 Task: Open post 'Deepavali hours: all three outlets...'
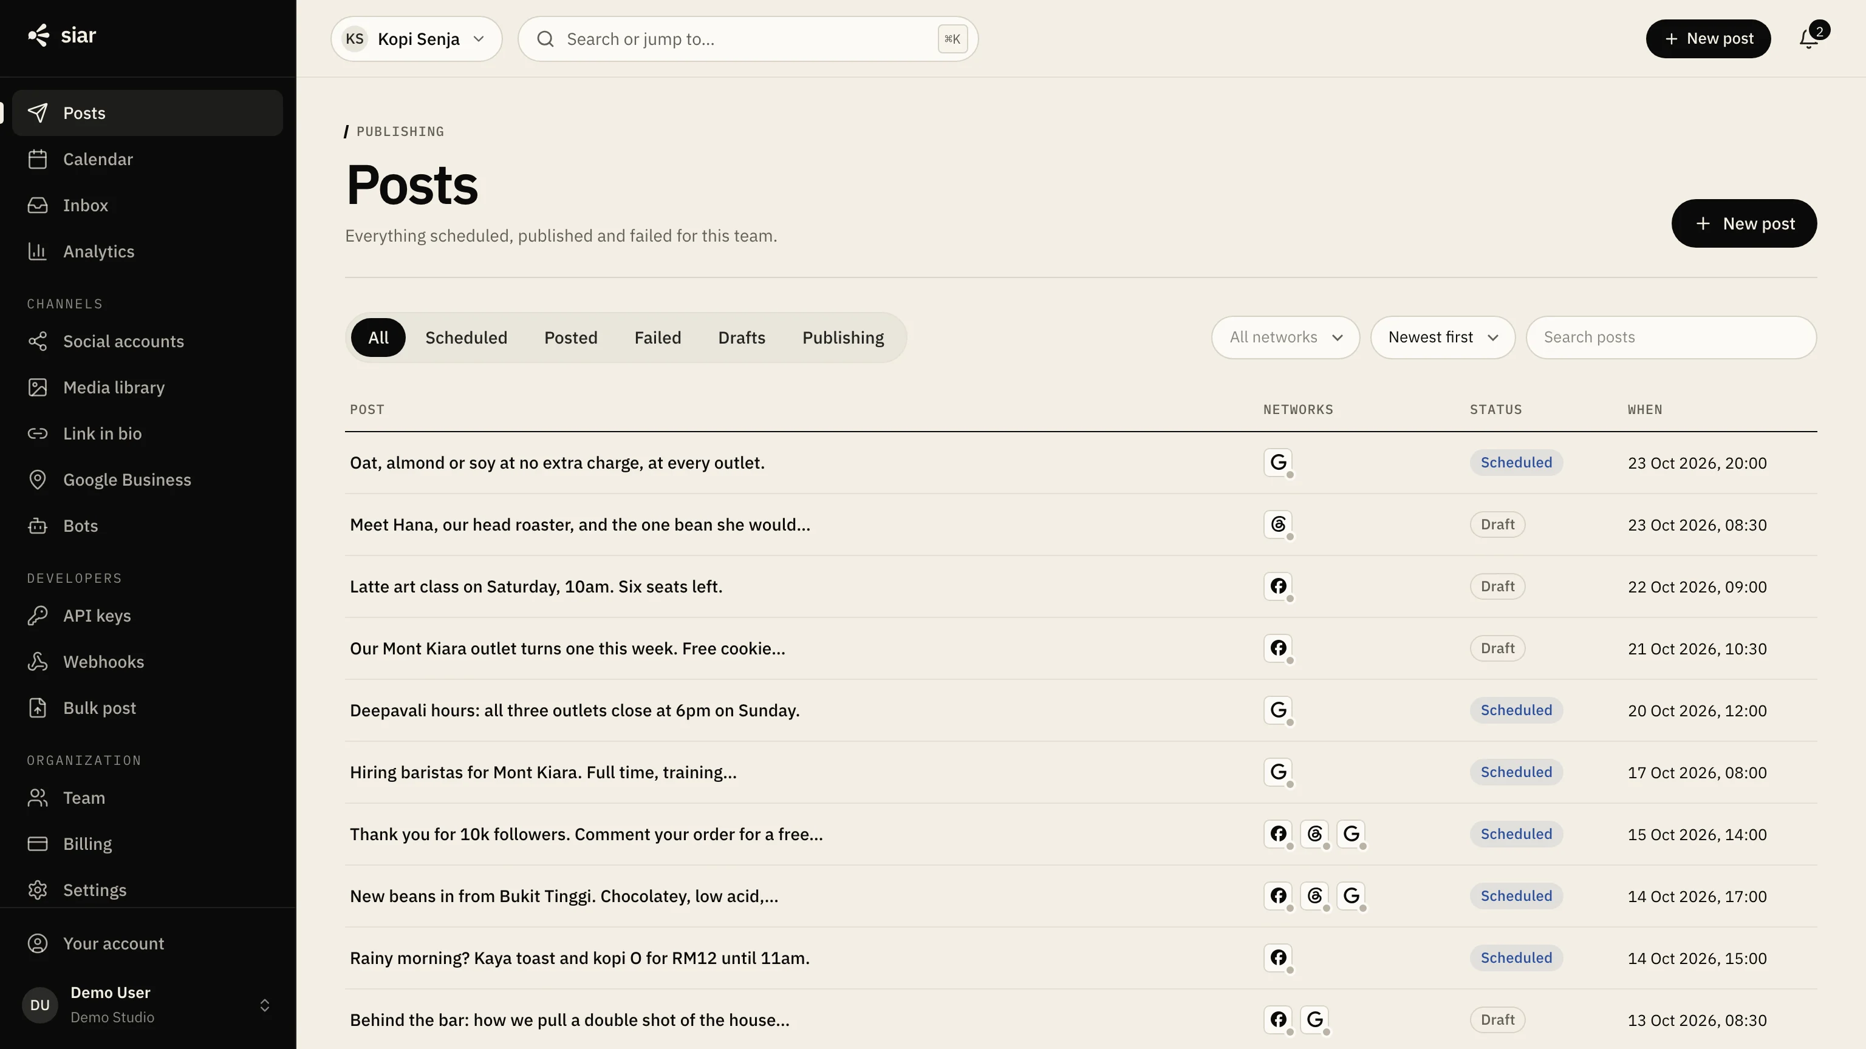575,710
